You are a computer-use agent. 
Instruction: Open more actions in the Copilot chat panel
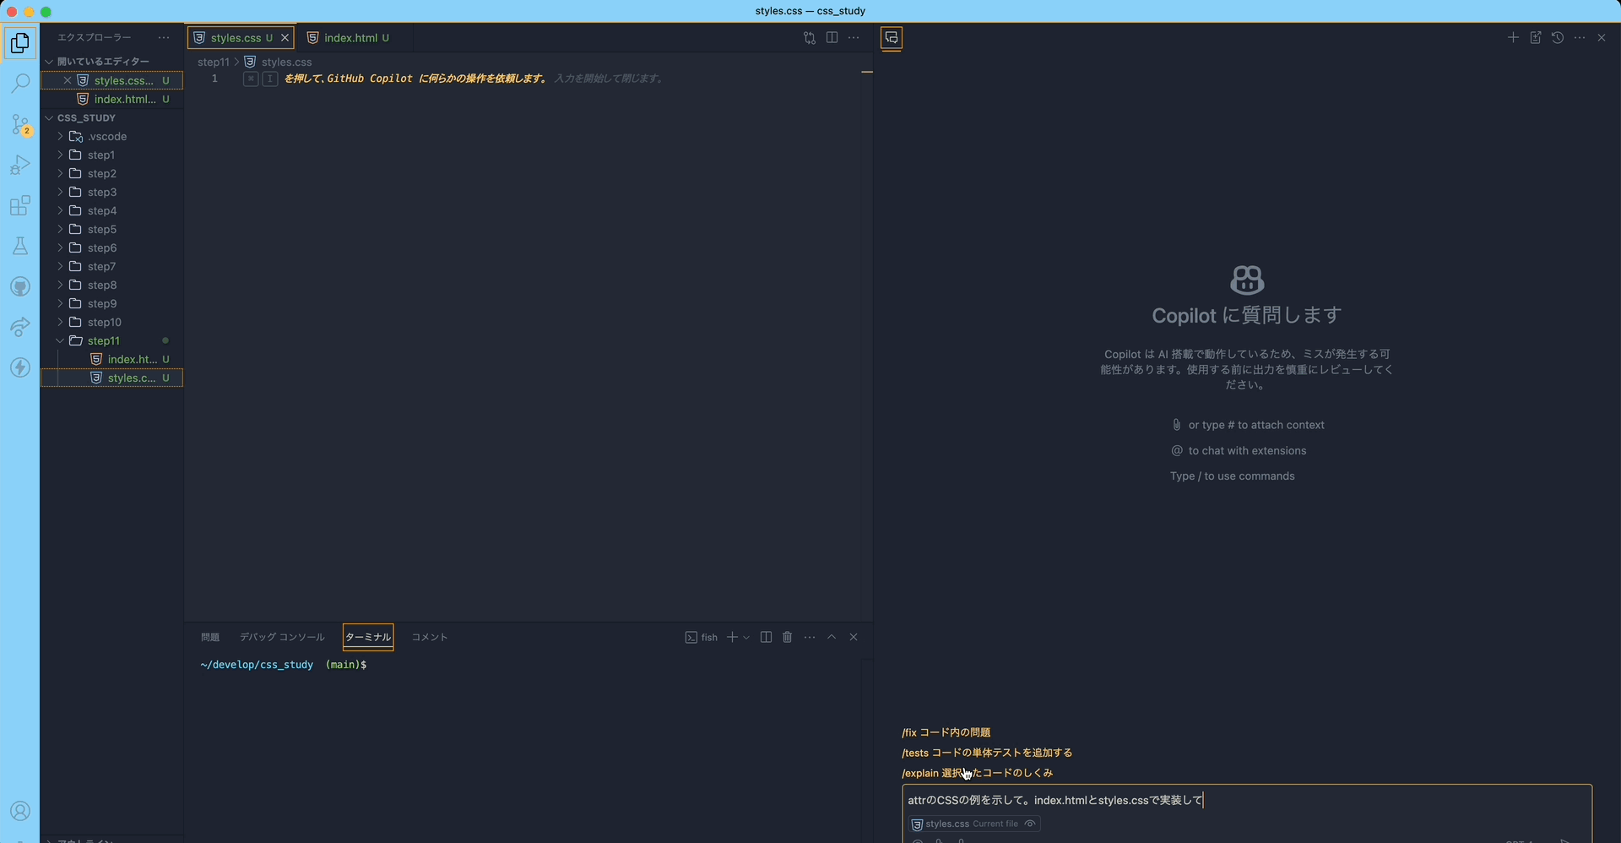pyautogui.click(x=1580, y=38)
